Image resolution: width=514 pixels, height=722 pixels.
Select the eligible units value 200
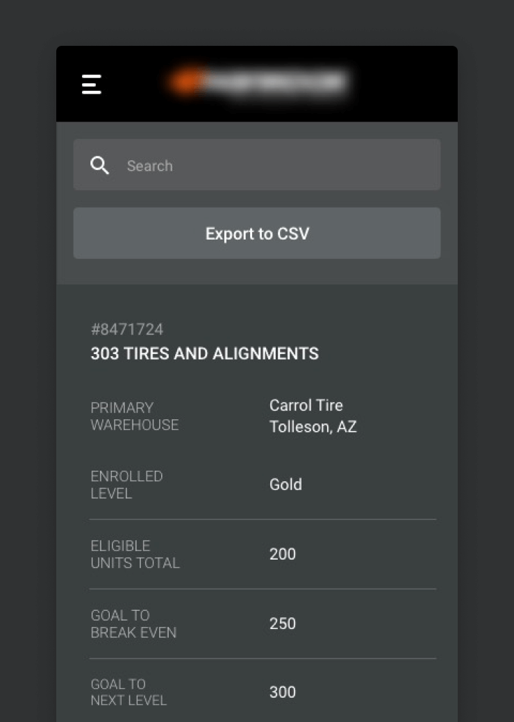(x=282, y=554)
